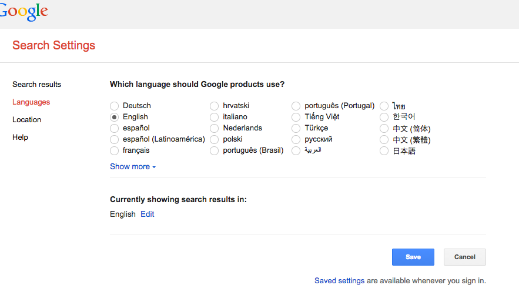Go to the Location settings
519x305 pixels.
click(26, 120)
